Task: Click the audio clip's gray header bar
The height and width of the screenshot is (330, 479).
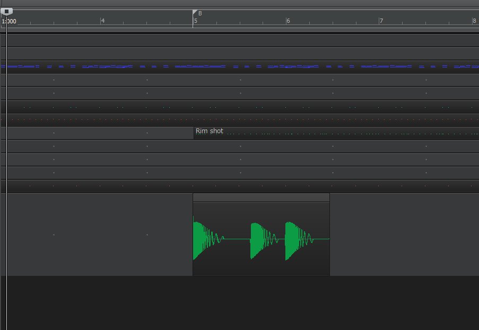Action: (x=261, y=198)
